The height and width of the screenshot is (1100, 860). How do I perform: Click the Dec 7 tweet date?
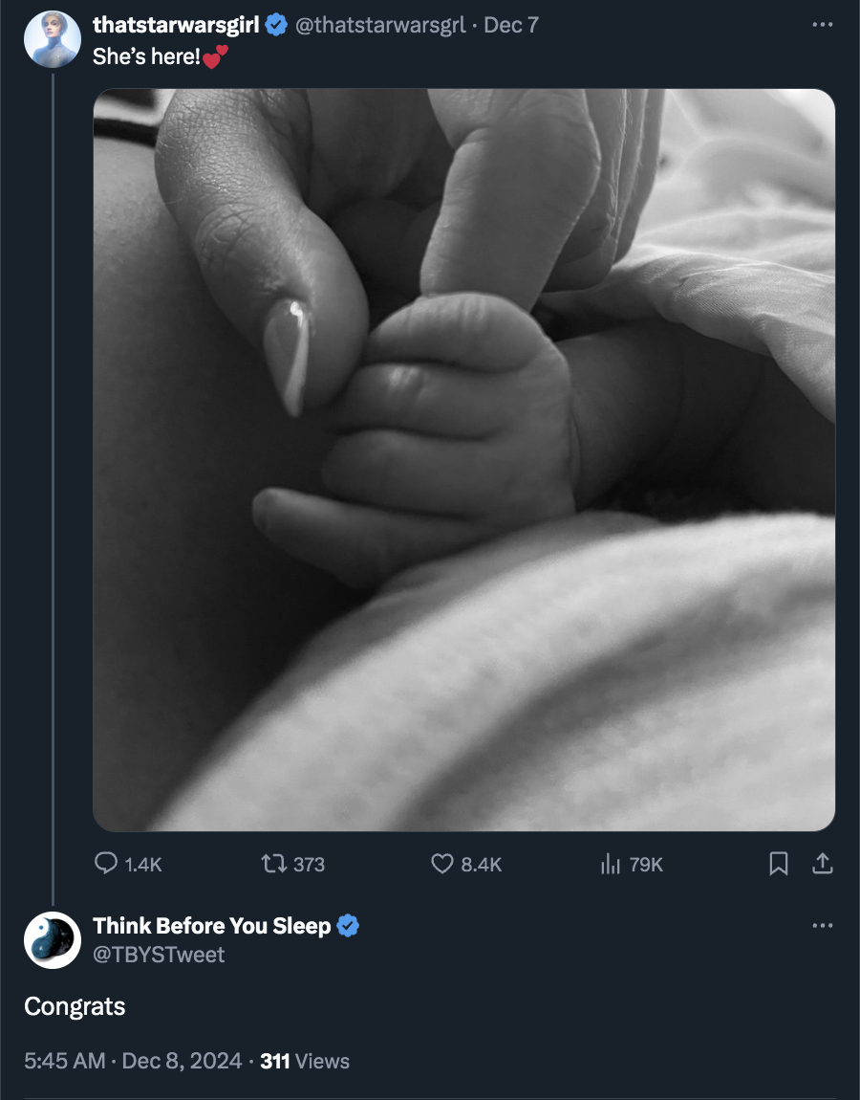(511, 25)
